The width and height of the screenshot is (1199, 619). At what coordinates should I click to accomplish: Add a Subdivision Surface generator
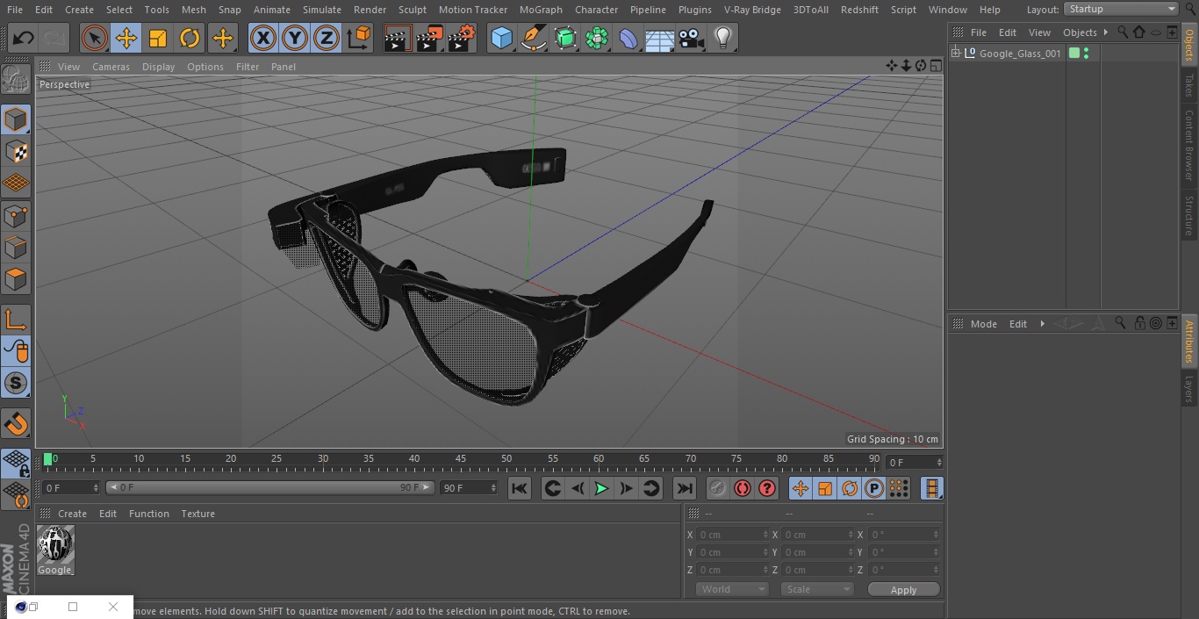[x=565, y=38]
